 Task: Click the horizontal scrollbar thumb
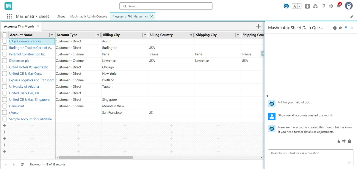(96, 158)
